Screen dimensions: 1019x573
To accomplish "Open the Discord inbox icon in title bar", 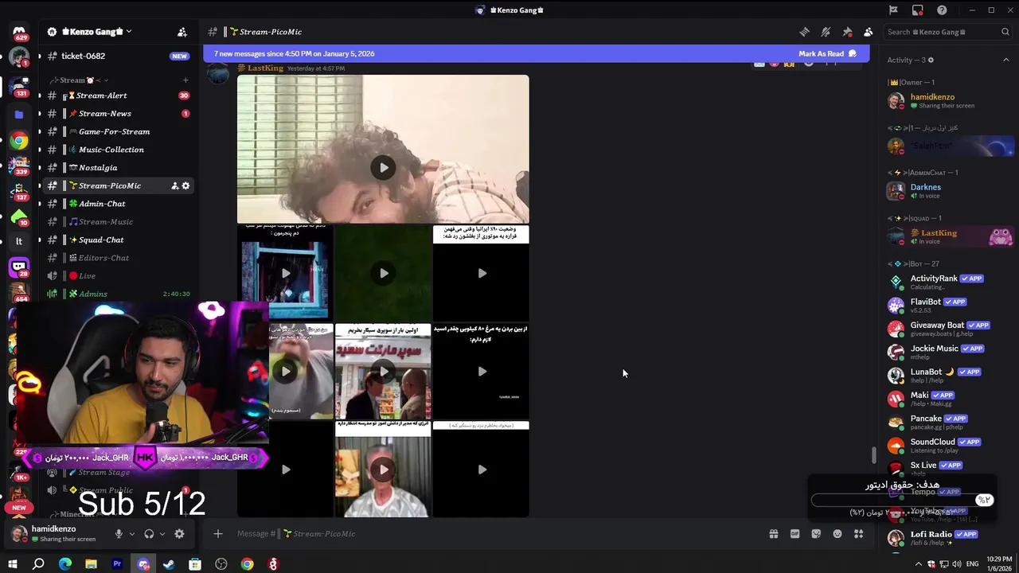I will click(918, 10).
